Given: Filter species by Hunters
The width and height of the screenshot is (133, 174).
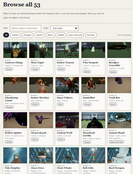Looking at the screenshot, I should pos(15,35).
